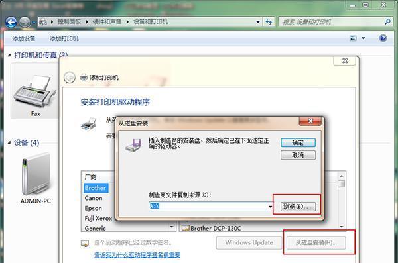Expand the address bar history dropdown
Screen dimensions: 398x263
(x=258, y=22)
